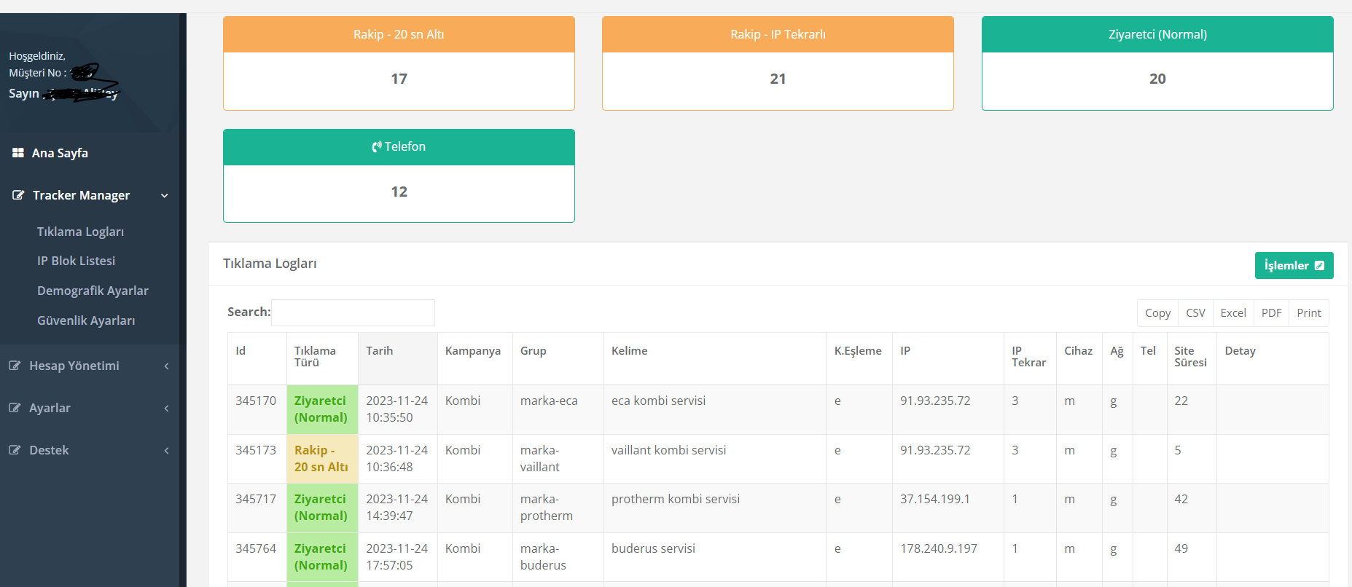
Task: Select the Ziyaretci (Normal) card header
Action: (1157, 34)
